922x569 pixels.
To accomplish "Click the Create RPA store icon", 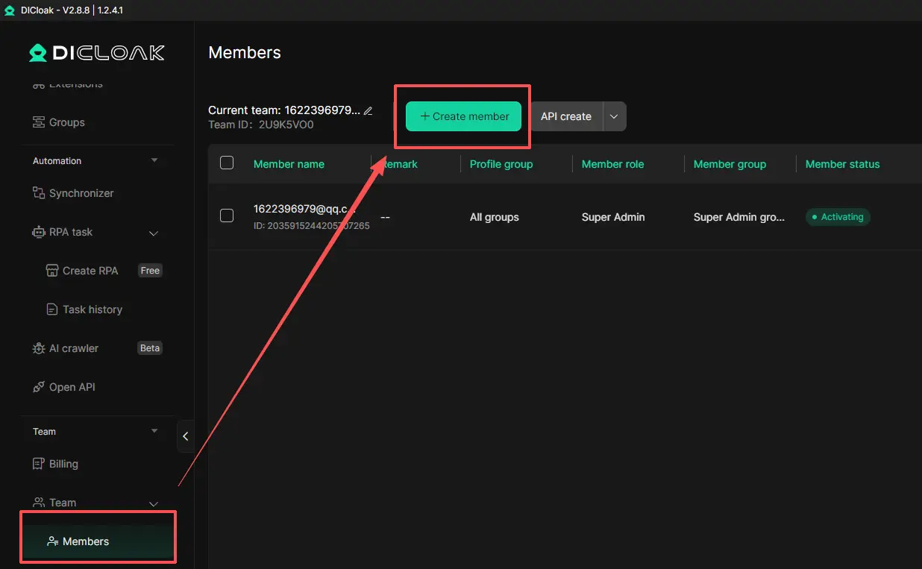I will 52,271.
